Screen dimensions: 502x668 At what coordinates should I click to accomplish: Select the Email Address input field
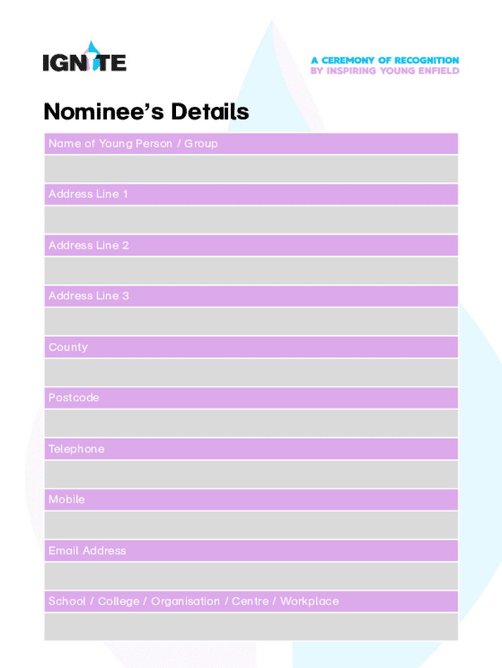point(251,576)
